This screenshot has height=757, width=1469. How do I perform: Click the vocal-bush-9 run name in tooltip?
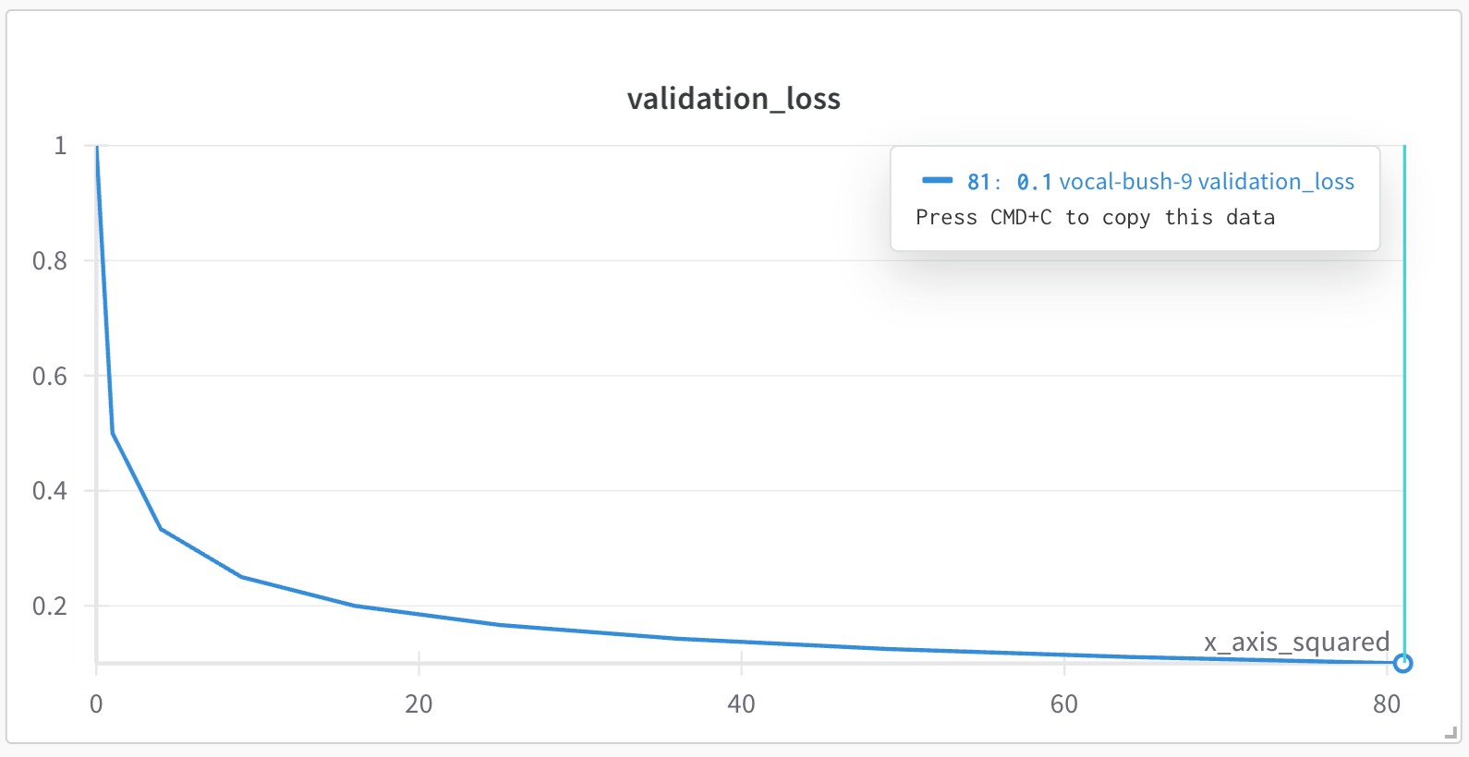[x=1124, y=182]
